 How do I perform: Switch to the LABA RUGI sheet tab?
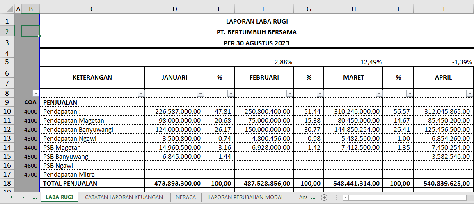[59, 197]
